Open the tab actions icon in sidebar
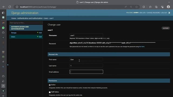Screen dimensions: 173x97 tap(3, 13)
